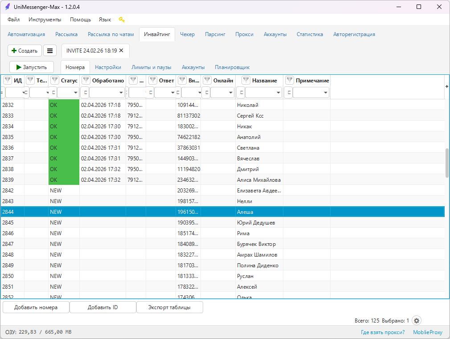Open the Файл menu

[x=13, y=20]
